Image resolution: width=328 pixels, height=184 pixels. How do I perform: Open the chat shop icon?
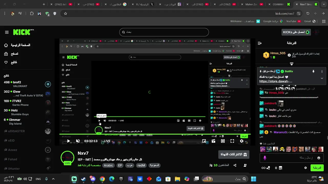(x=281, y=168)
